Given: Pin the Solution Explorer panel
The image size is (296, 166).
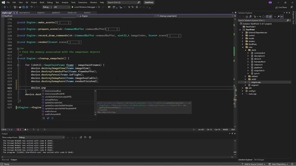Looking at the screenshot, I should click(x=287, y=13).
